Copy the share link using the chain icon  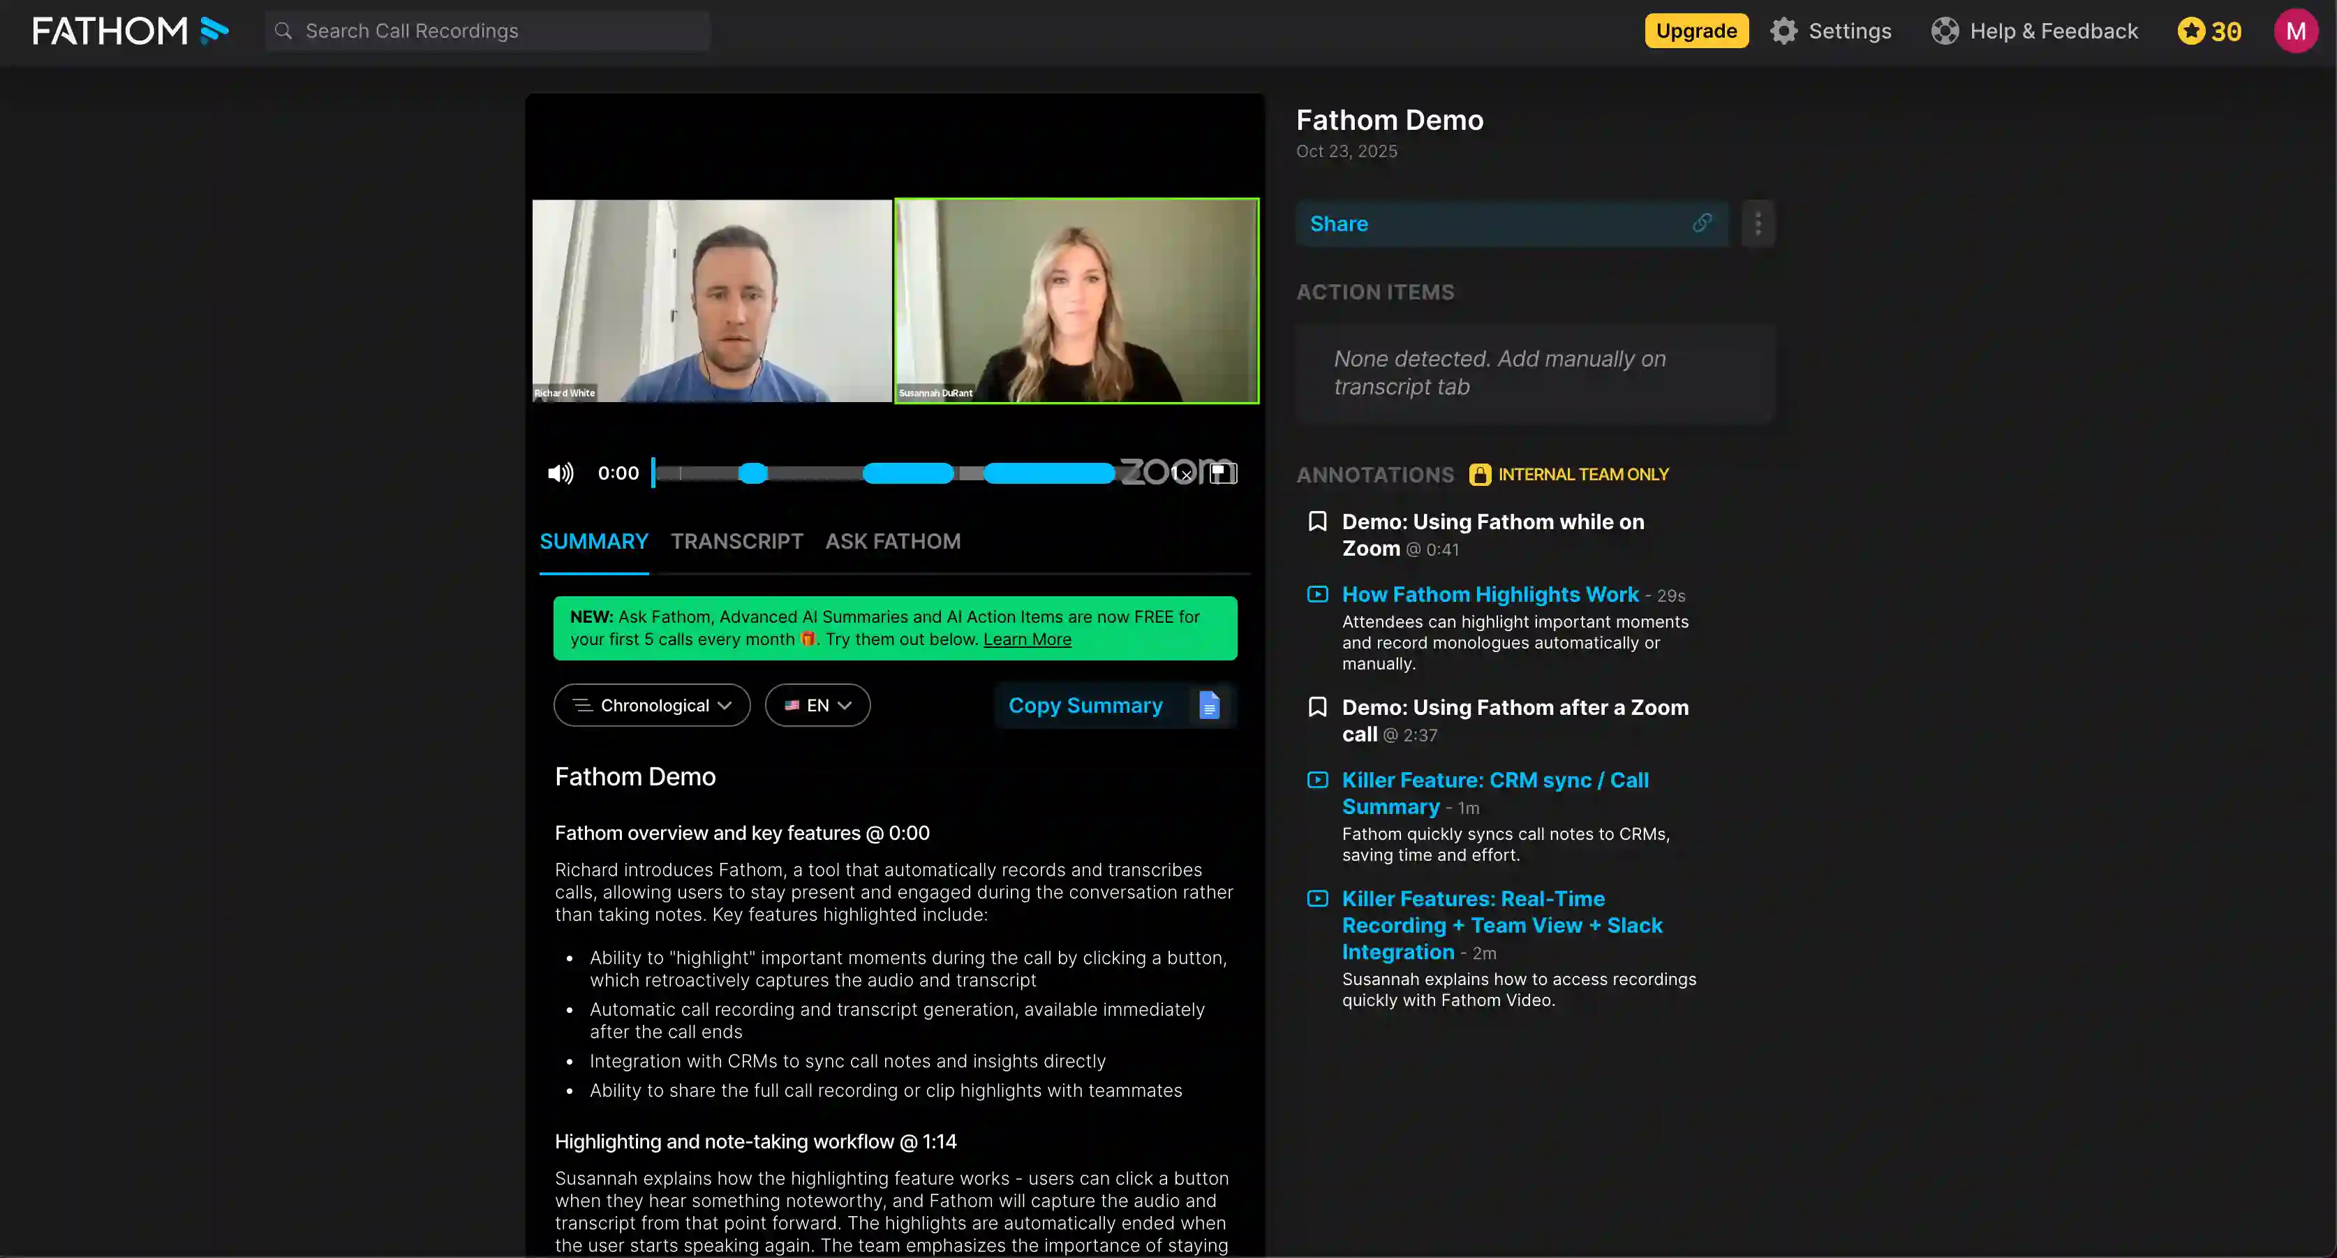1702,223
